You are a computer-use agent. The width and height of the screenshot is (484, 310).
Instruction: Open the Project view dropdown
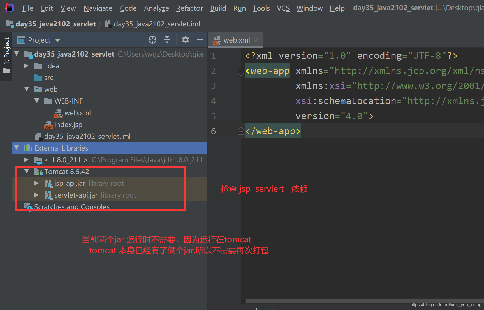pos(39,40)
